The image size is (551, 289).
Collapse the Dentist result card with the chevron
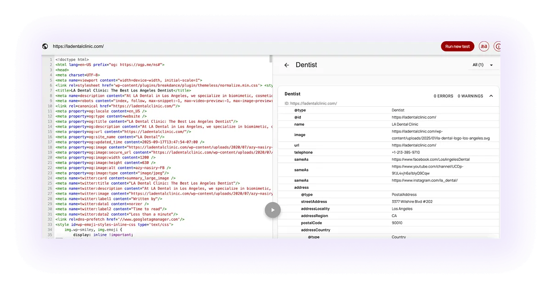click(x=491, y=96)
